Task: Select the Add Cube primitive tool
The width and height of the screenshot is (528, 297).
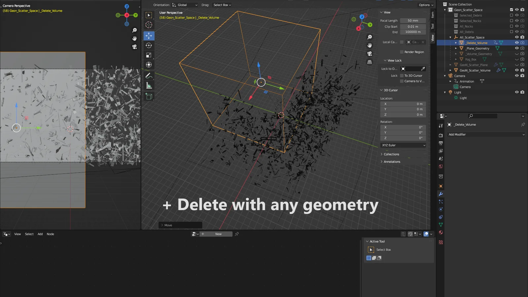Action: coord(149,96)
